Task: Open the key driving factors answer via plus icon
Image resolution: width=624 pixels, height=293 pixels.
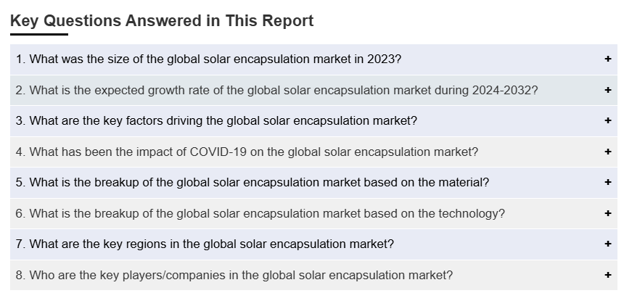Action: (x=608, y=121)
